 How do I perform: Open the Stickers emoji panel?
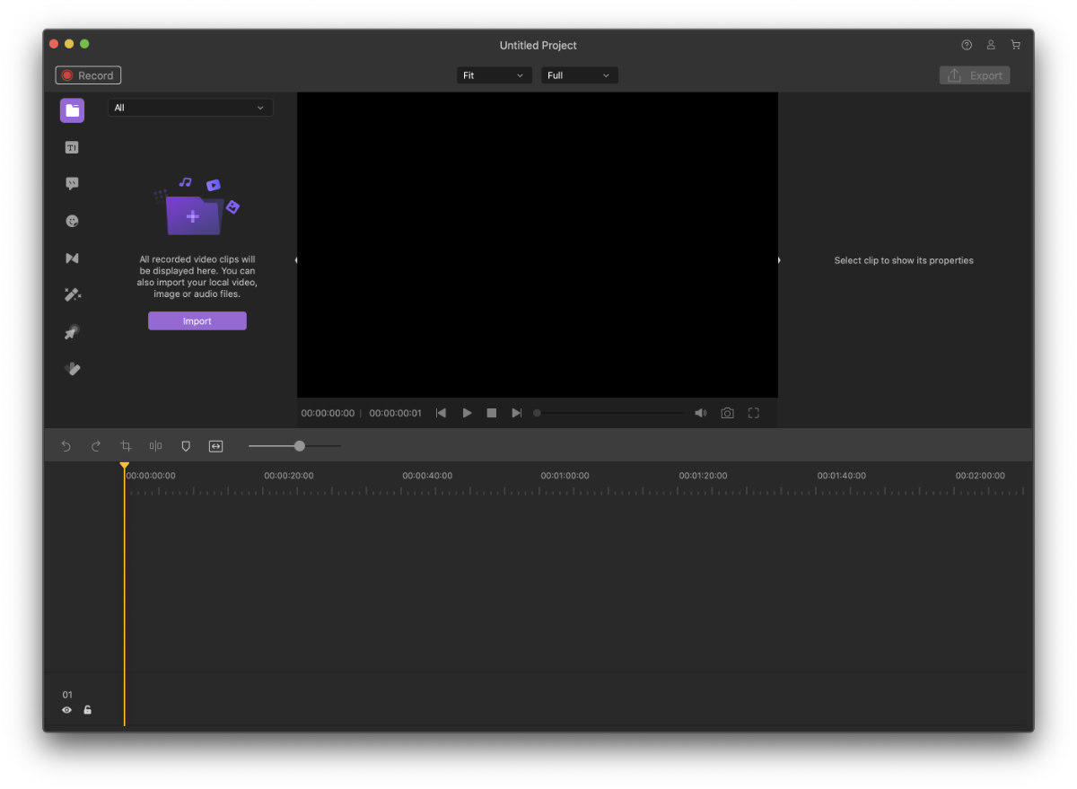coord(72,221)
